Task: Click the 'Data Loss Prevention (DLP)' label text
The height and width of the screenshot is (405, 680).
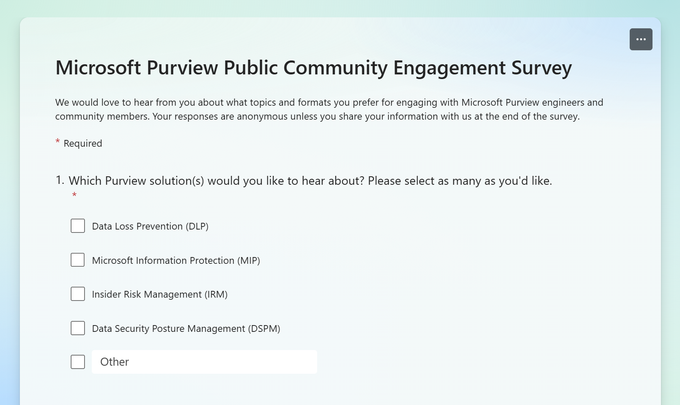Action: click(150, 226)
